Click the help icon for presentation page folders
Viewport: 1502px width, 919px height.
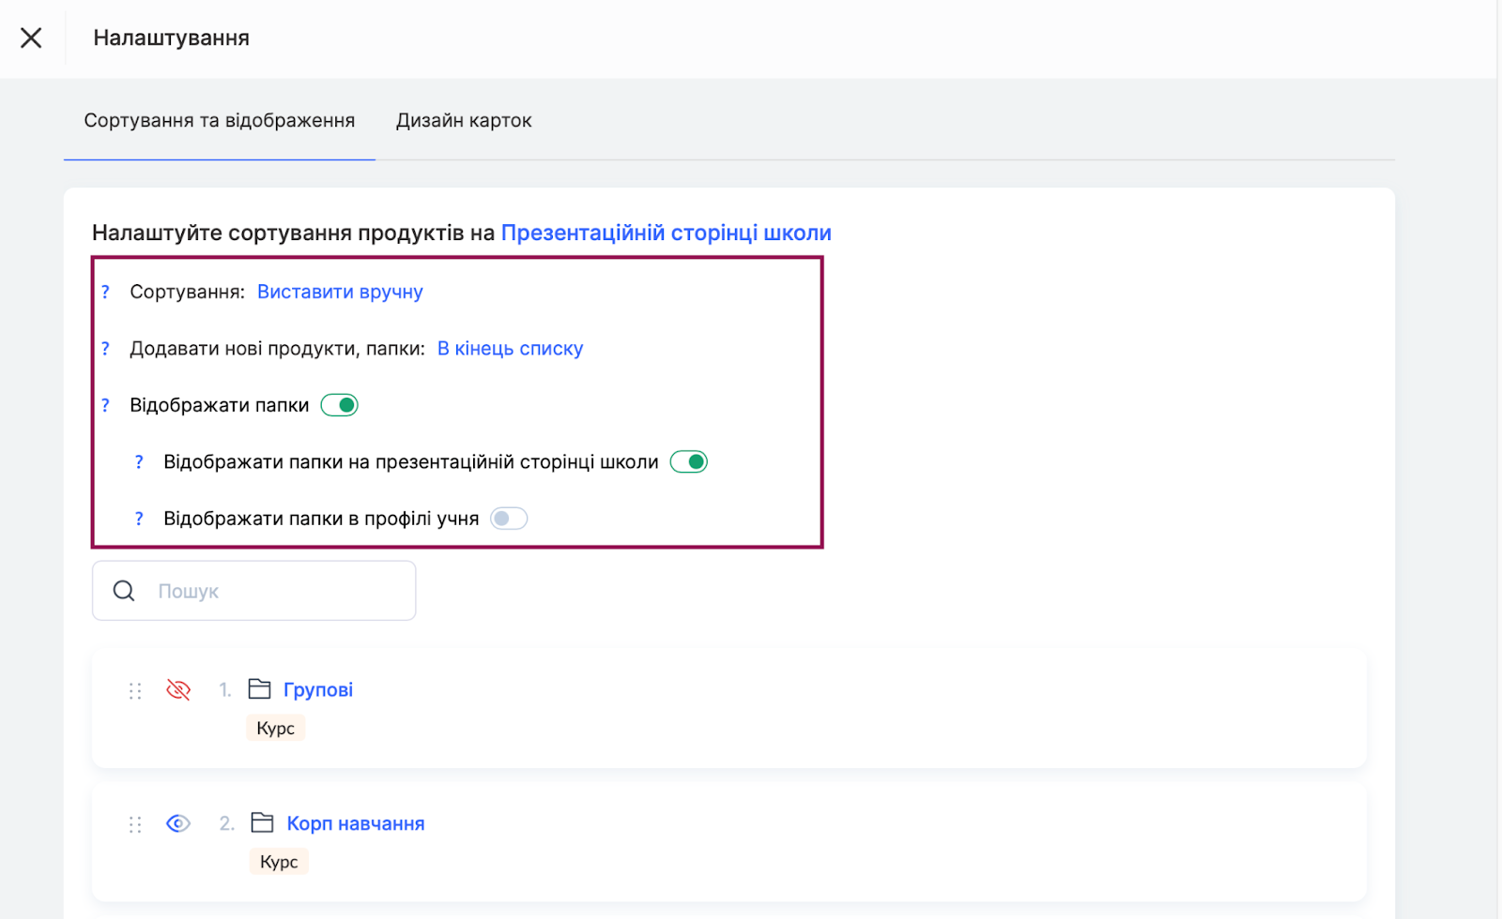(139, 462)
